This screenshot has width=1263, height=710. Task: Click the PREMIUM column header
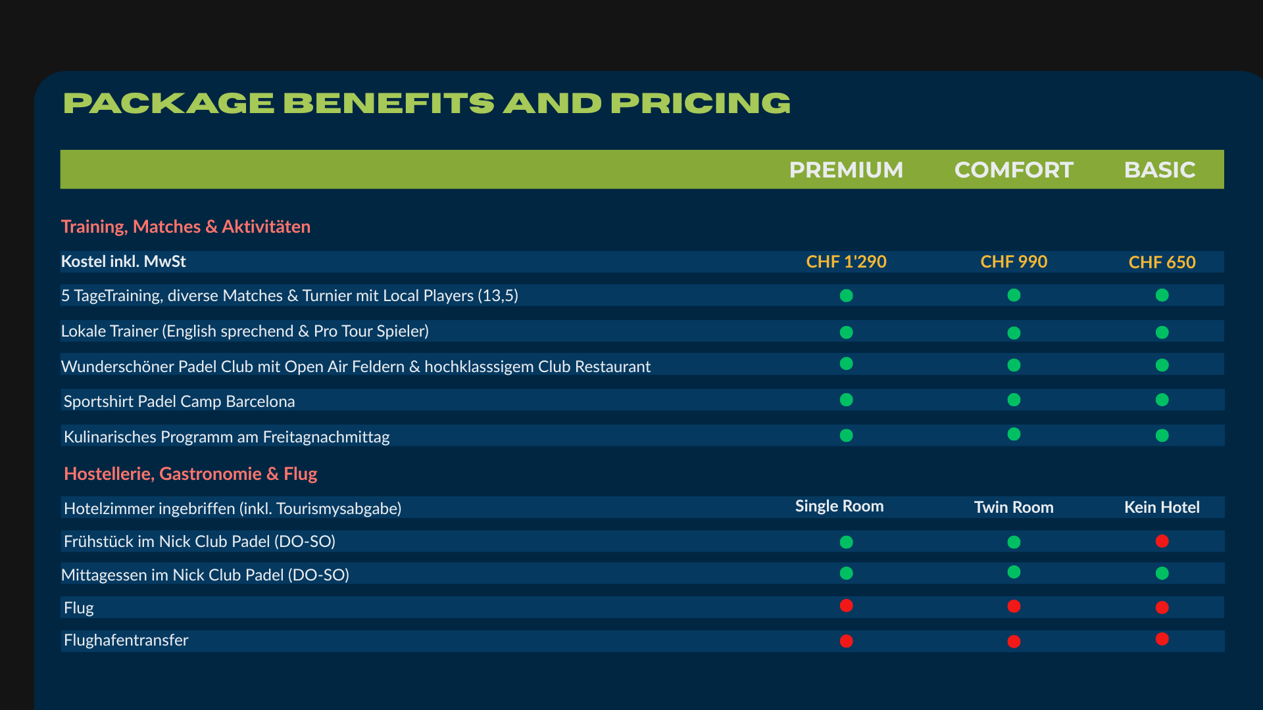click(846, 170)
